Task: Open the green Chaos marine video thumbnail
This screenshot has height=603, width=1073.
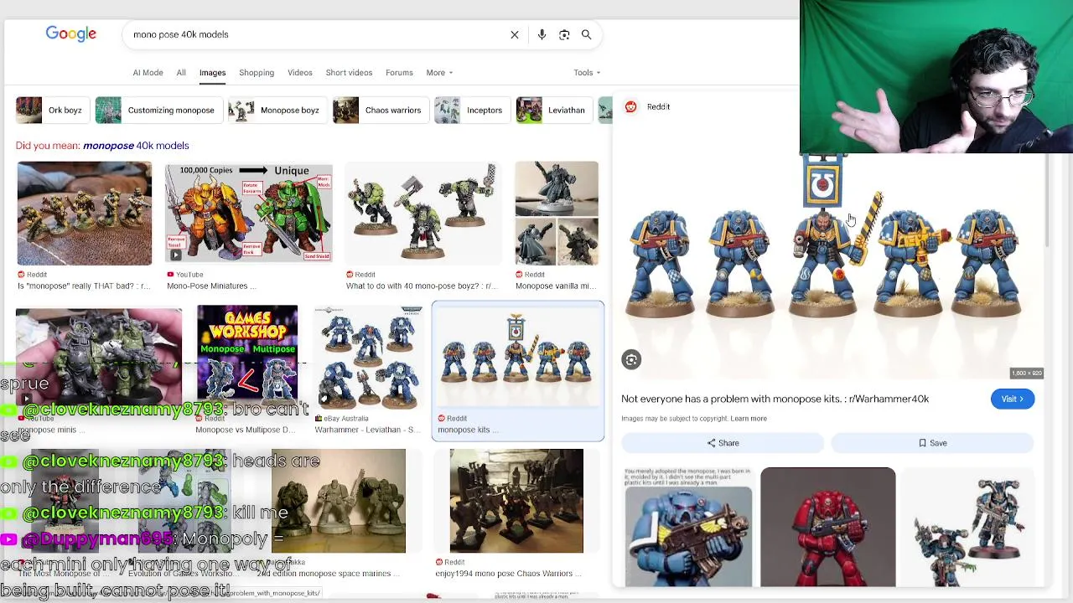Action: 99,356
